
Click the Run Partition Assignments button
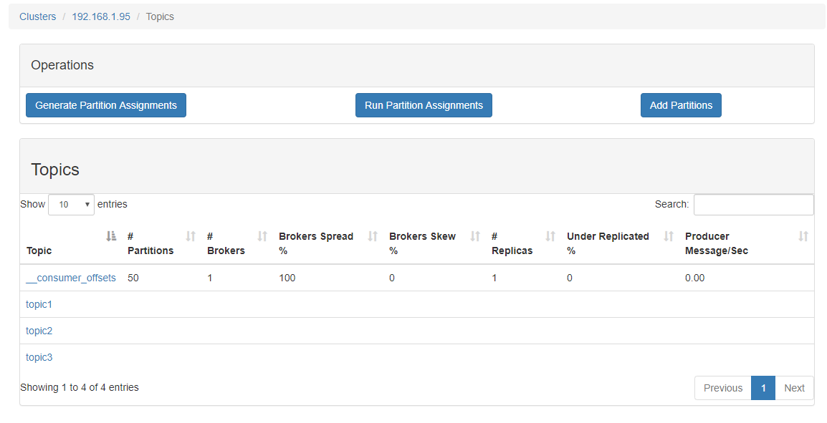(424, 105)
